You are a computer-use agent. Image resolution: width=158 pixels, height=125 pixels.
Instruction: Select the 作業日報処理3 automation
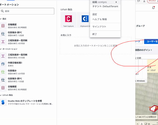point(27,64)
